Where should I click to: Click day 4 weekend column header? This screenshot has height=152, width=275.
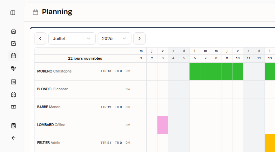click(x=173, y=58)
